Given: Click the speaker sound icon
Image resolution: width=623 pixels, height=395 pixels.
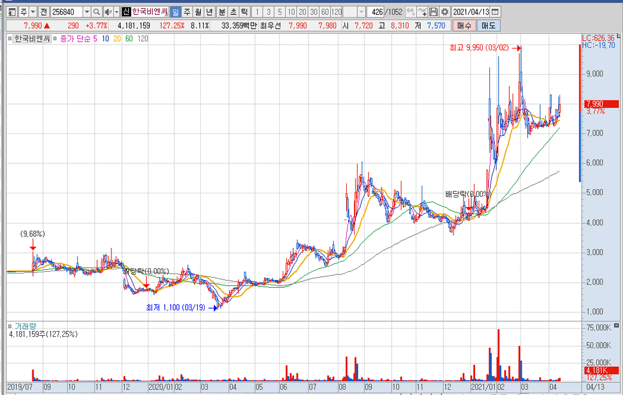Looking at the screenshot, I should 107,12.
